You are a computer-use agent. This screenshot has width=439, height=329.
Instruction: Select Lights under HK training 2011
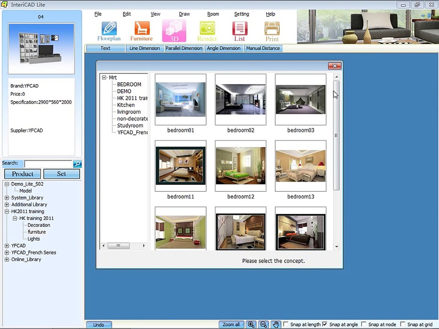pyautogui.click(x=34, y=239)
